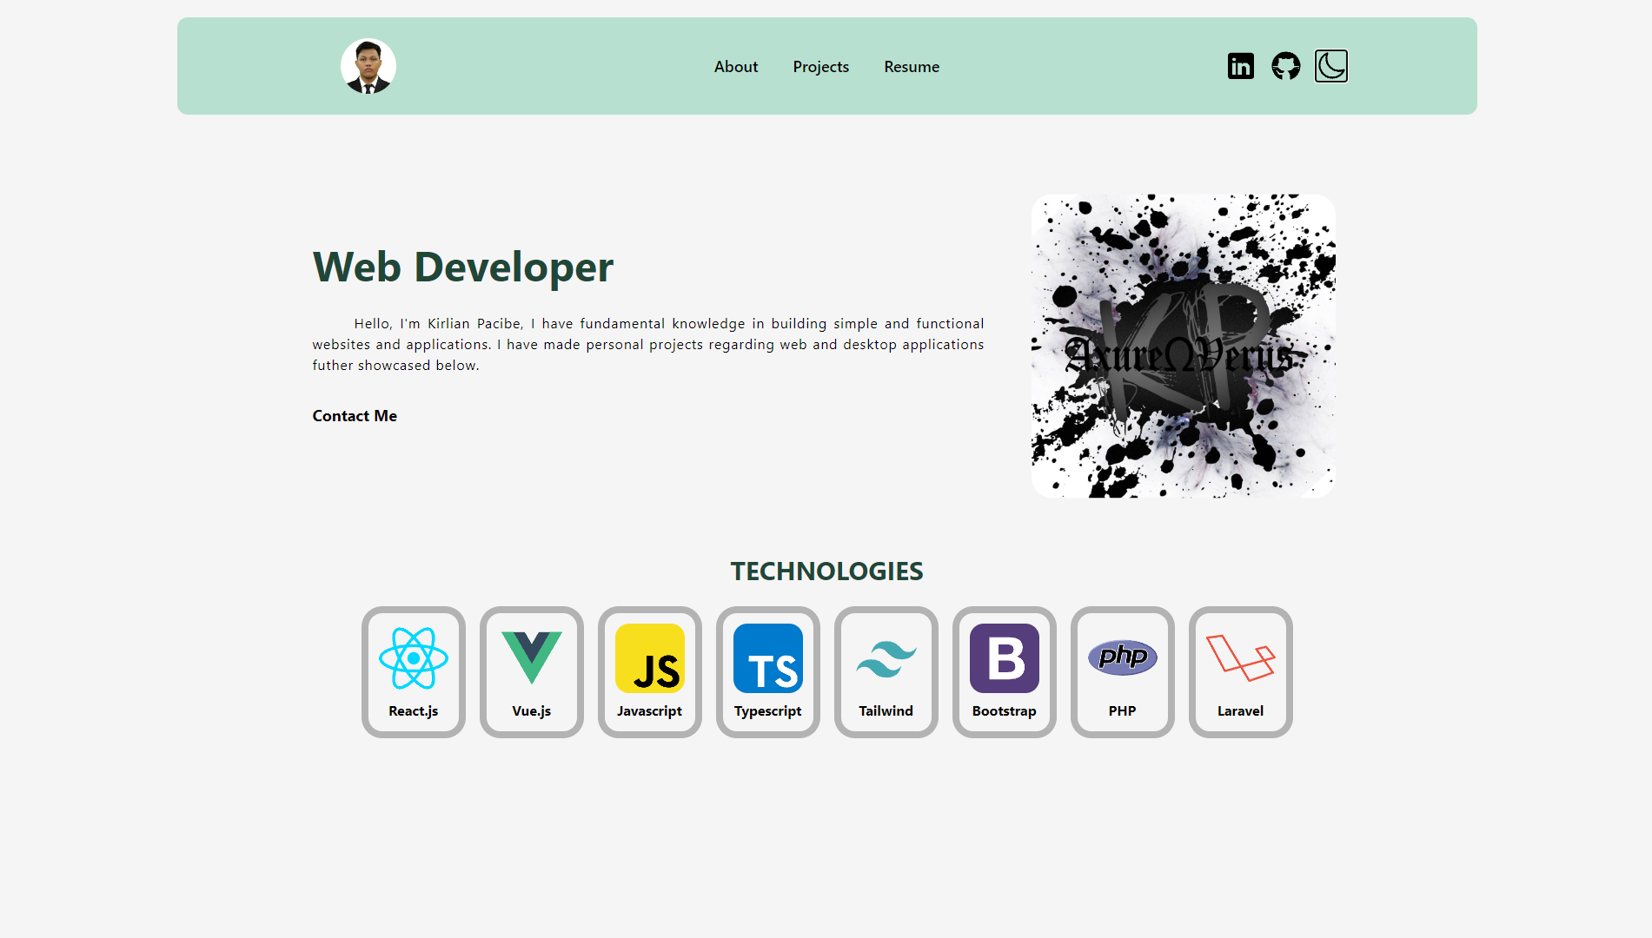
Task: Click the Javascript label text
Action: coord(650,711)
